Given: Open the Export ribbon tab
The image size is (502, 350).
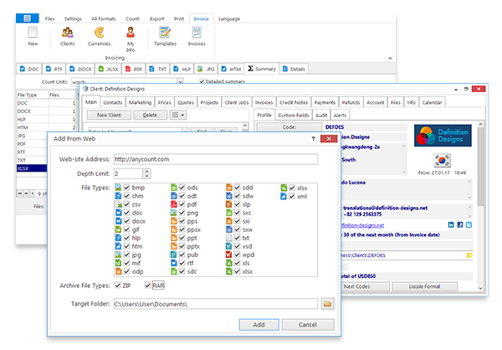Looking at the screenshot, I should (157, 18).
